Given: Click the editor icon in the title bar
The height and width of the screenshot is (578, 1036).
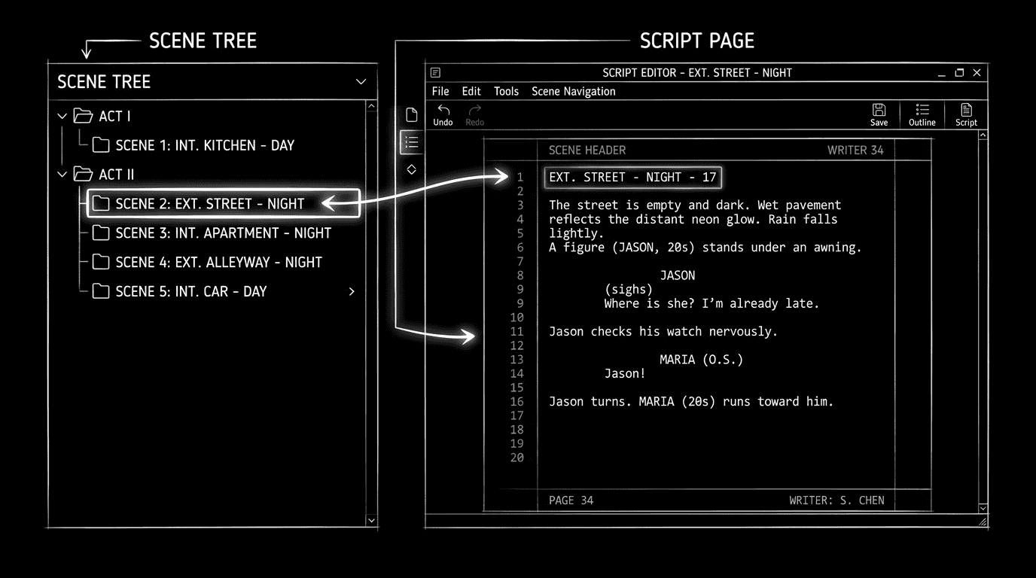Looking at the screenshot, I should point(435,72).
